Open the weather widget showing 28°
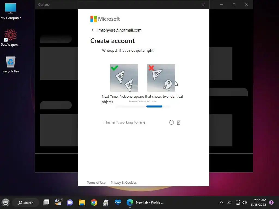 pyautogui.click(x=58, y=202)
